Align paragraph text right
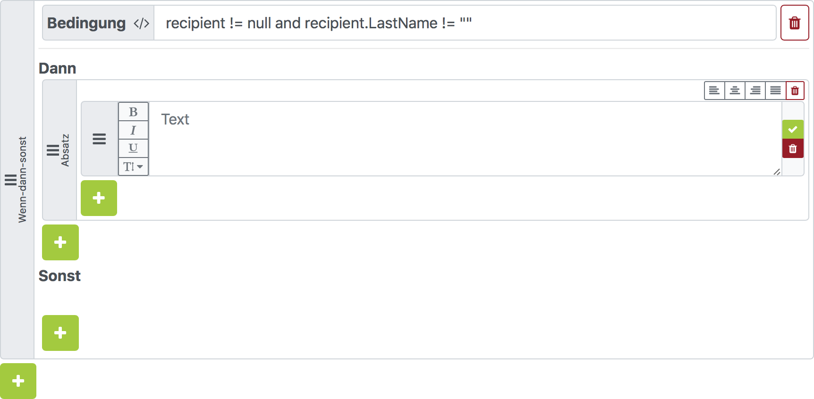This screenshot has height=399, width=814. coord(755,91)
